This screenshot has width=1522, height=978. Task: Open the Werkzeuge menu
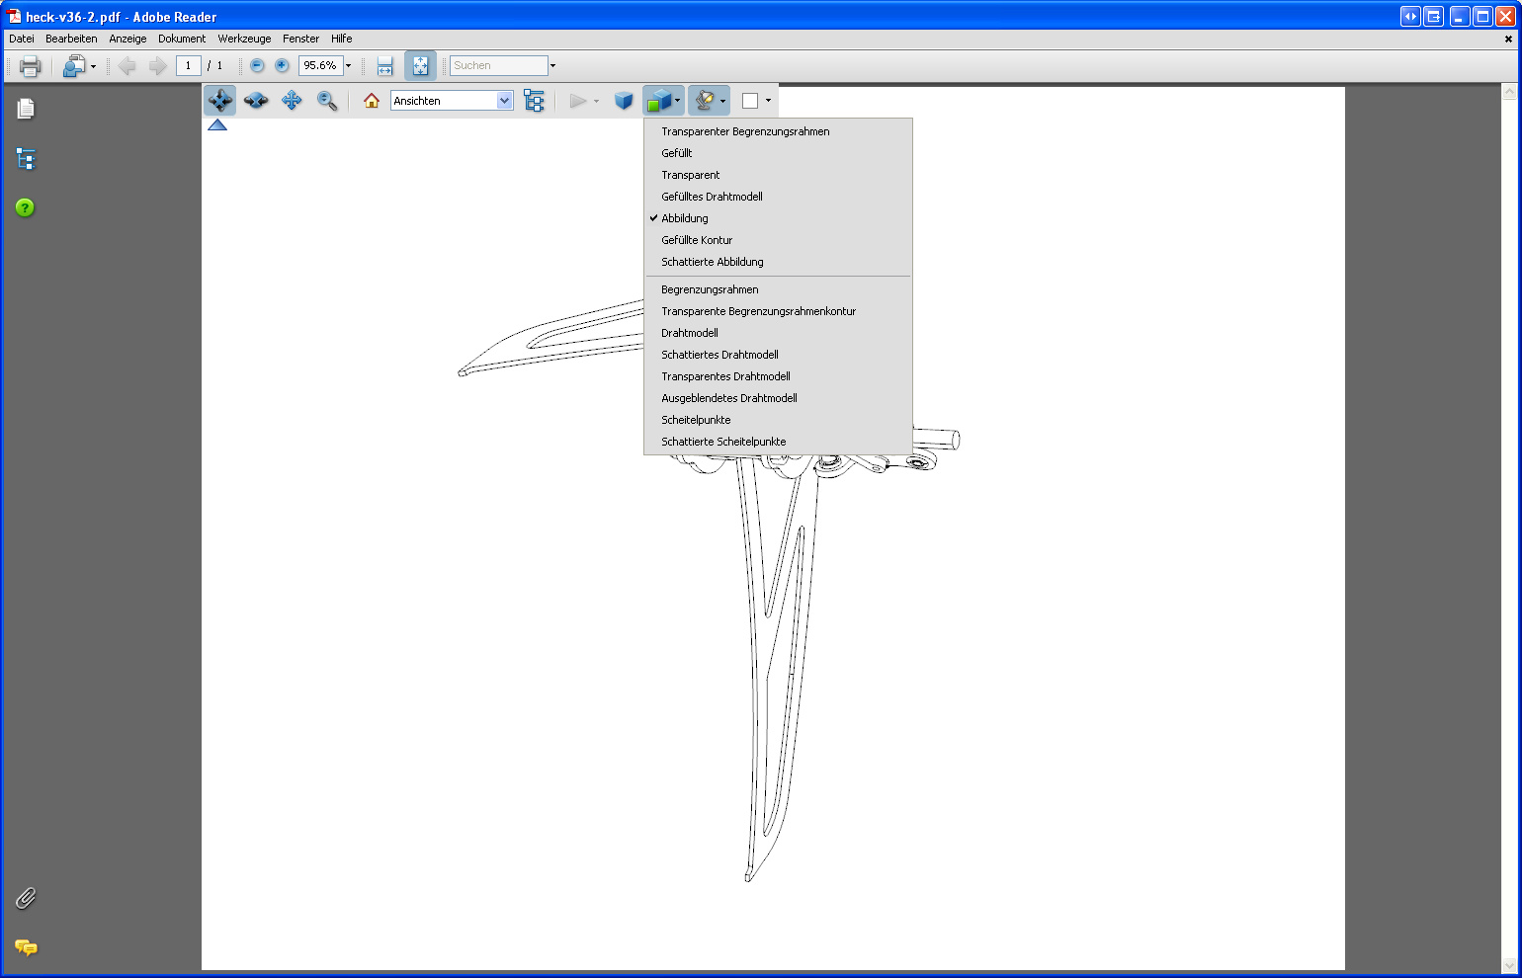(x=244, y=39)
